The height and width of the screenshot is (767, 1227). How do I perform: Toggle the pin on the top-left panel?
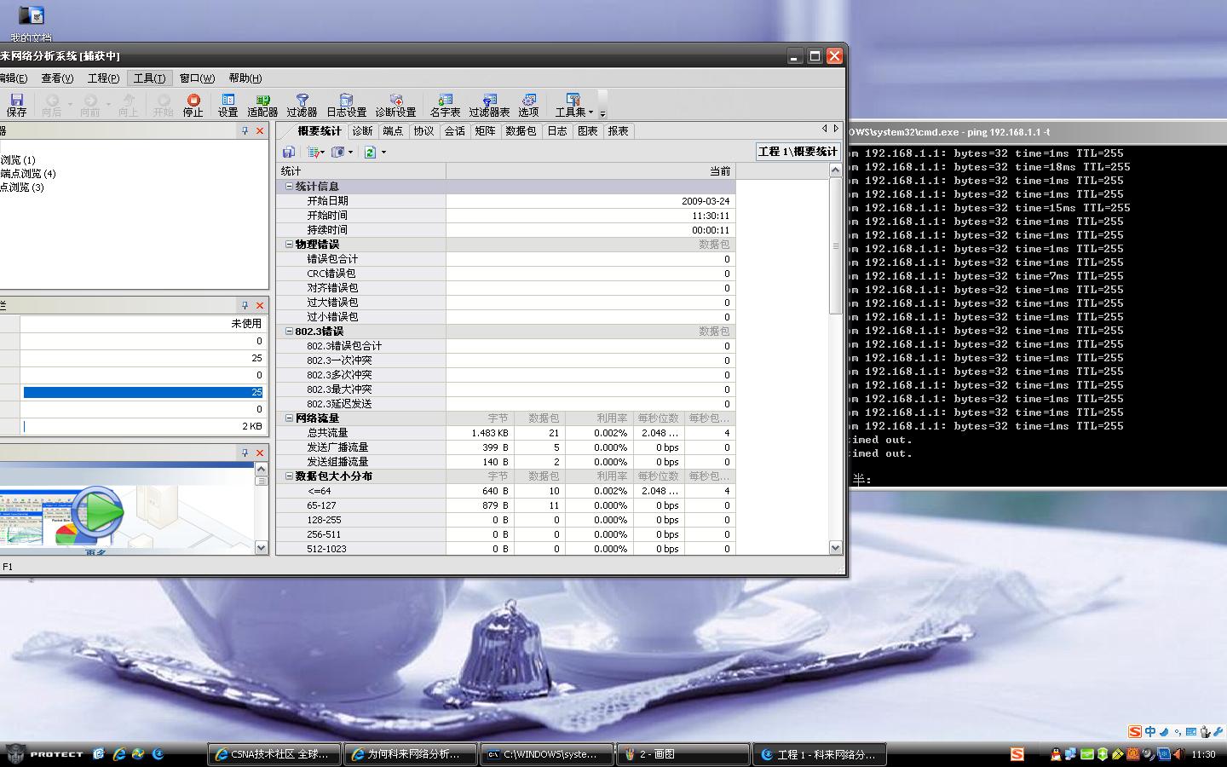(245, 131)
